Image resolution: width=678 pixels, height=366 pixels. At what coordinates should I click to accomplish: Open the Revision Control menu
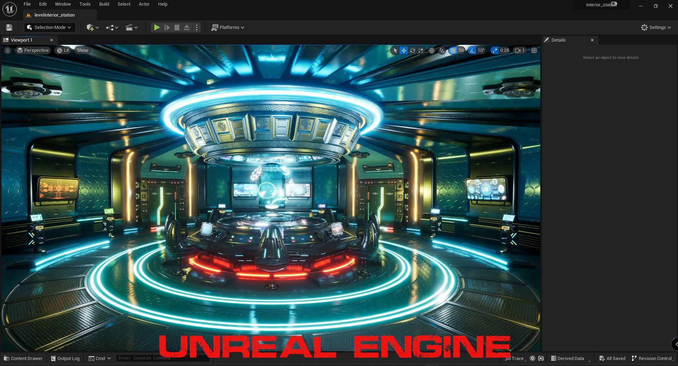(653, 358)
